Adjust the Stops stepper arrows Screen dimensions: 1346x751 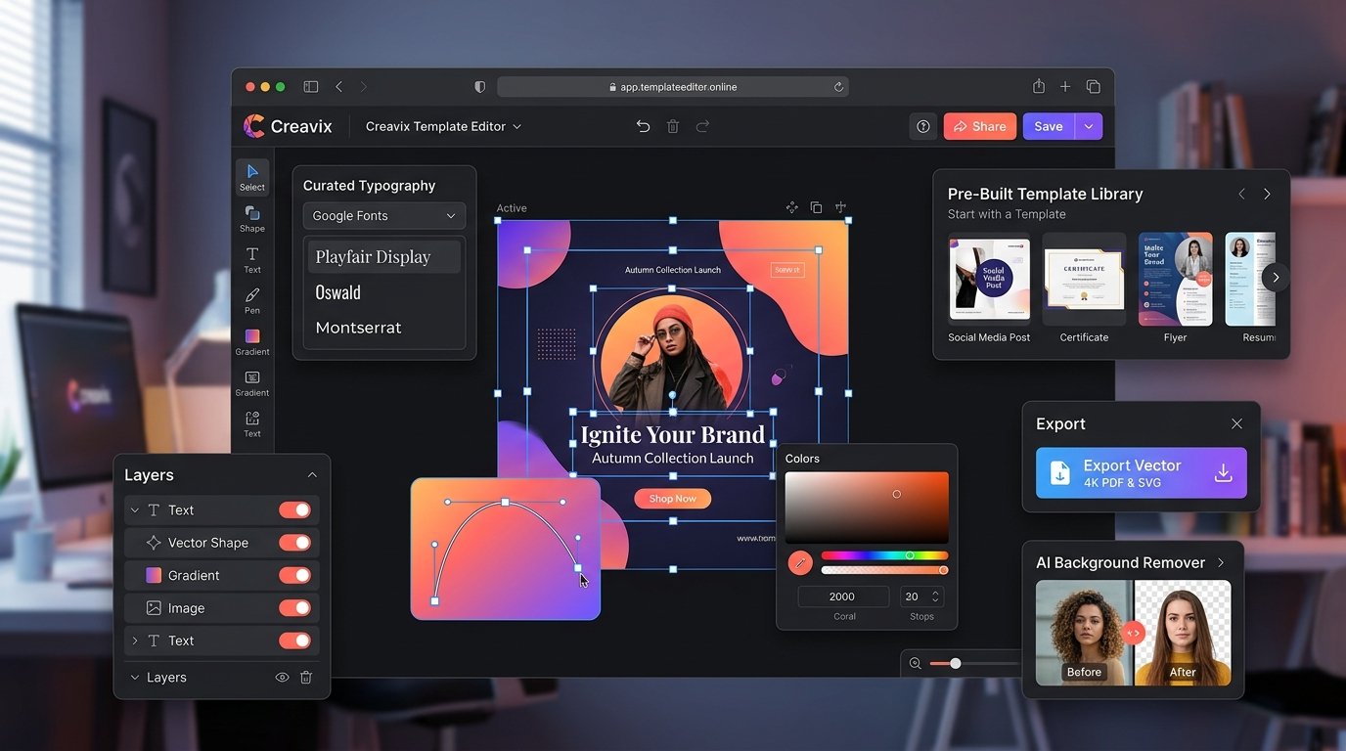point(935,596)
